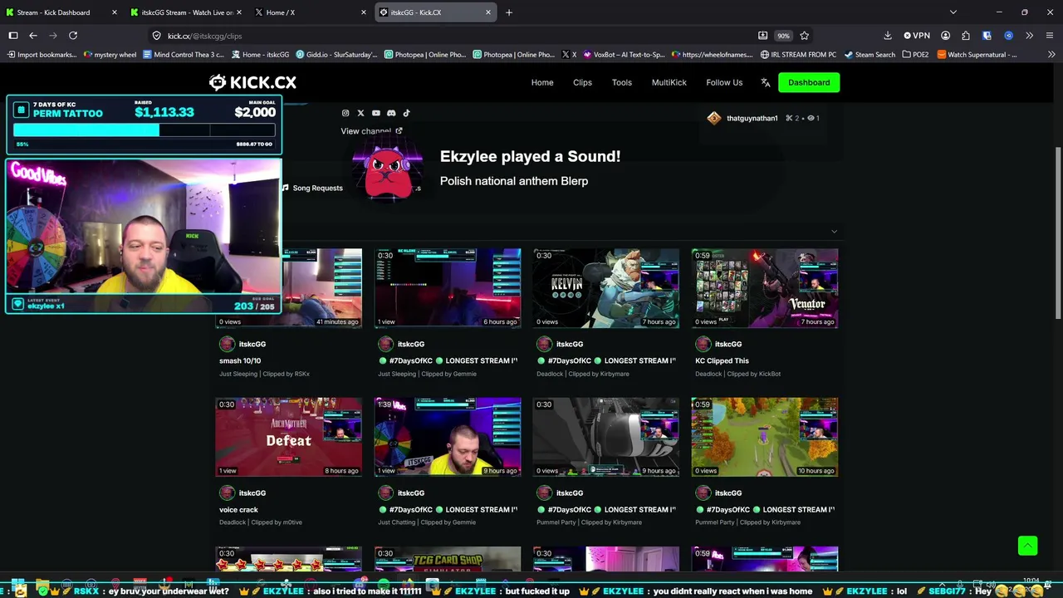This screenshot has height=598, width=1063.
Task: Click the 'voice crack' clip title
Action: click(x=238, y=510)
